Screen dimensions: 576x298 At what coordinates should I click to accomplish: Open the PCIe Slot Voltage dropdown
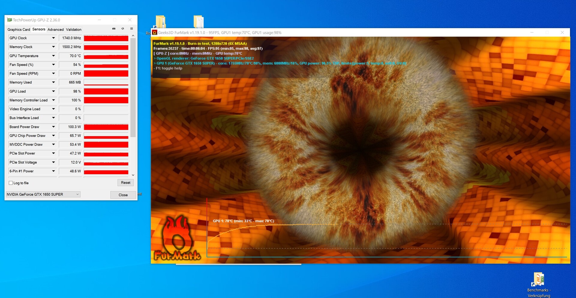[53, 162]
